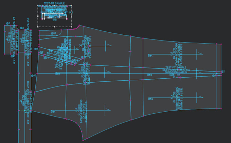Click the BS4 label on the BACK-A-1X2 piece
The height and width of the screenshot is (143, 231).
(x=53, y=112)
